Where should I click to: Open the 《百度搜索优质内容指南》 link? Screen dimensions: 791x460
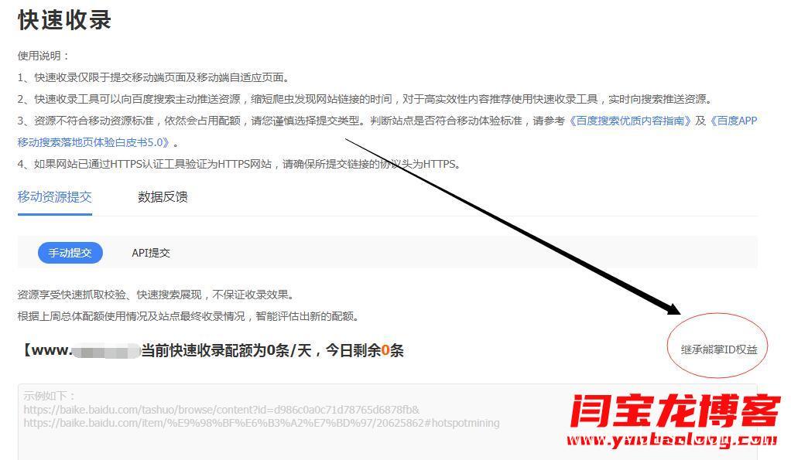point(629,121)
